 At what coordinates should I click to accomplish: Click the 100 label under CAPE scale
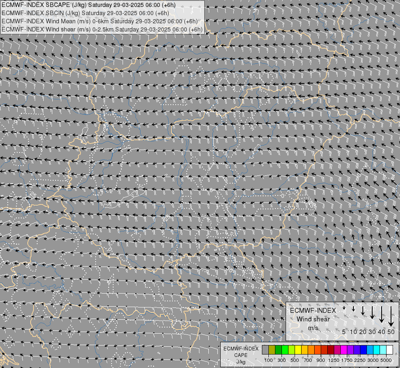(268, 360)
